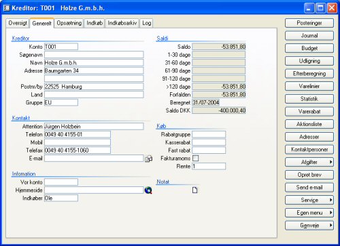Open the website browser icon next to Hjemmeside
This screenshot has width=340, height=246.
(148, 190)
